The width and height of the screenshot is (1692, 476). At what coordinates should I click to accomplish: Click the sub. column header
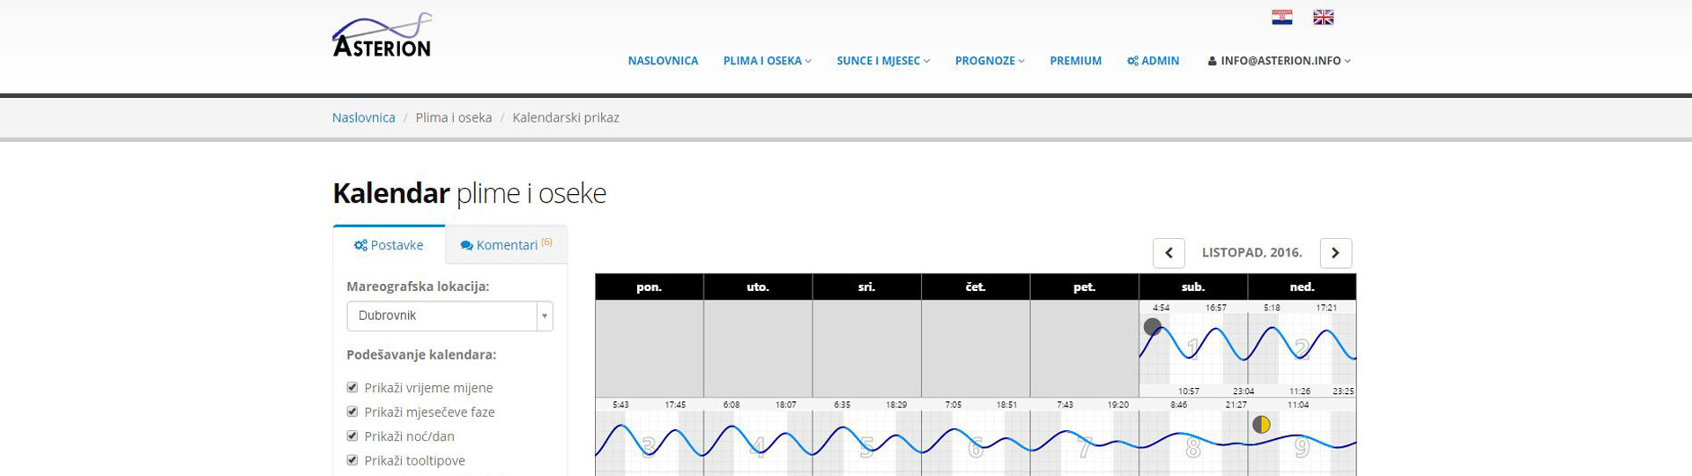[x=1193, y=286]
